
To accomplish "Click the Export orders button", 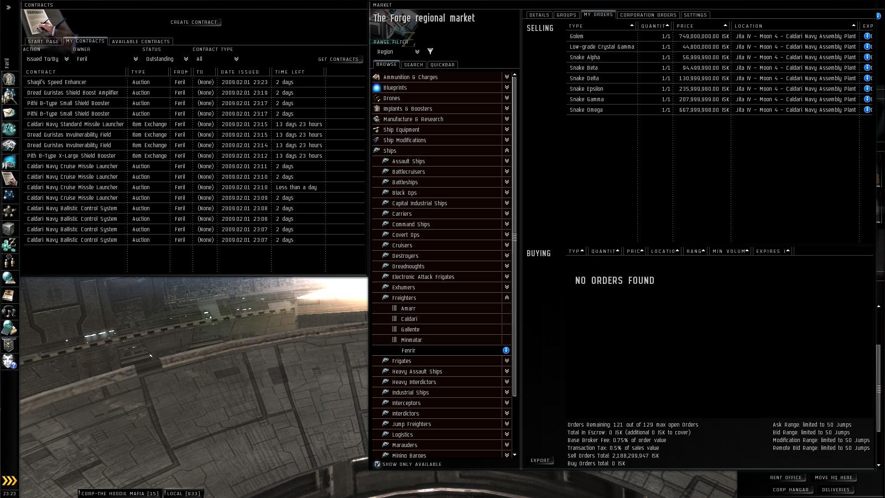I will coord(540,460).
